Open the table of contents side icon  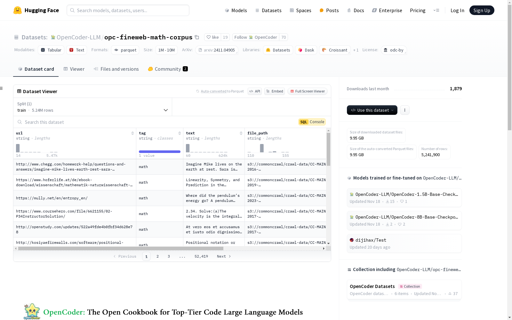2,88
